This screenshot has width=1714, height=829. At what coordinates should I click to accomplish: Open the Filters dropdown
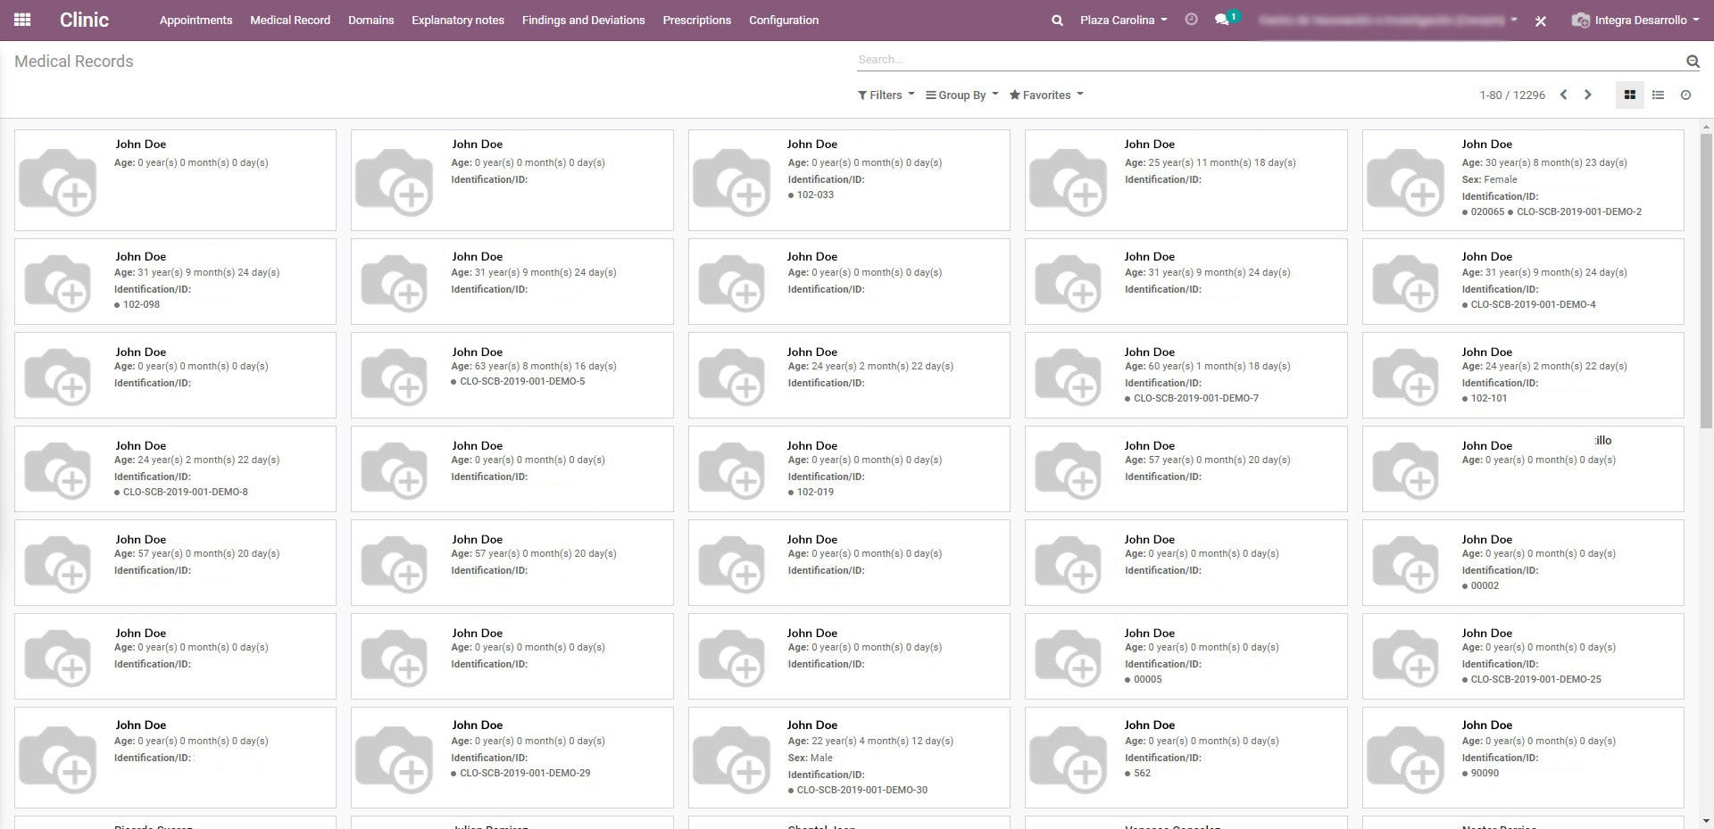point(885,95)
